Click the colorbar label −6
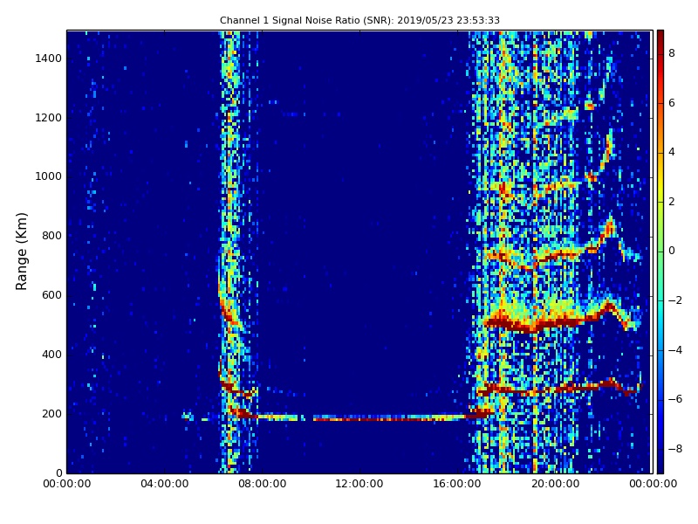Image resolution: width=698 pixels, height=524 pixels. pyautogui.click(x=675, y=399)
